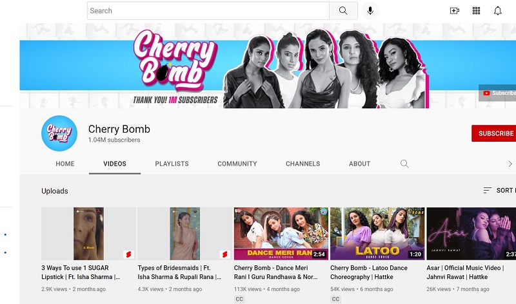The image size is (516, 304).
Task: Click the Cherry Bomb channel avatar
Action: [x=59, y=133]
